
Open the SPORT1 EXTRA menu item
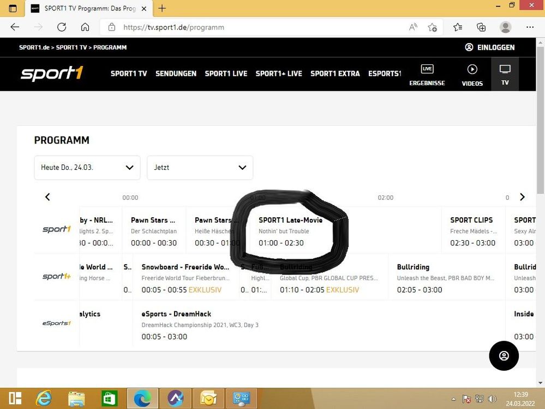pyautogui.click(x=335, y=74)
